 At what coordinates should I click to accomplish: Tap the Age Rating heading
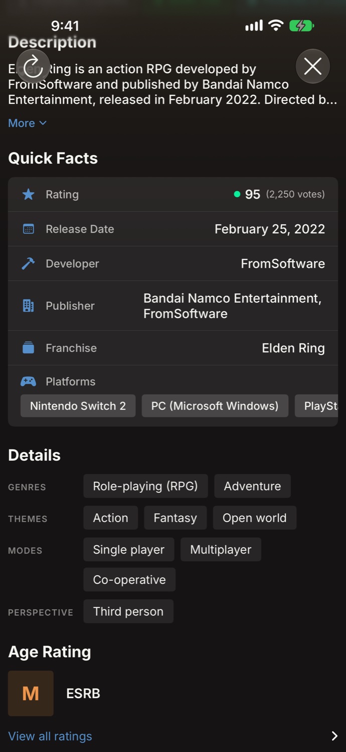[x=50, y=652]
